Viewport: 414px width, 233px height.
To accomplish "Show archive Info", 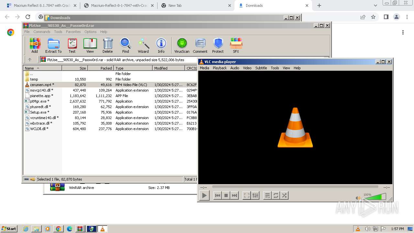I will click(161, 45).
